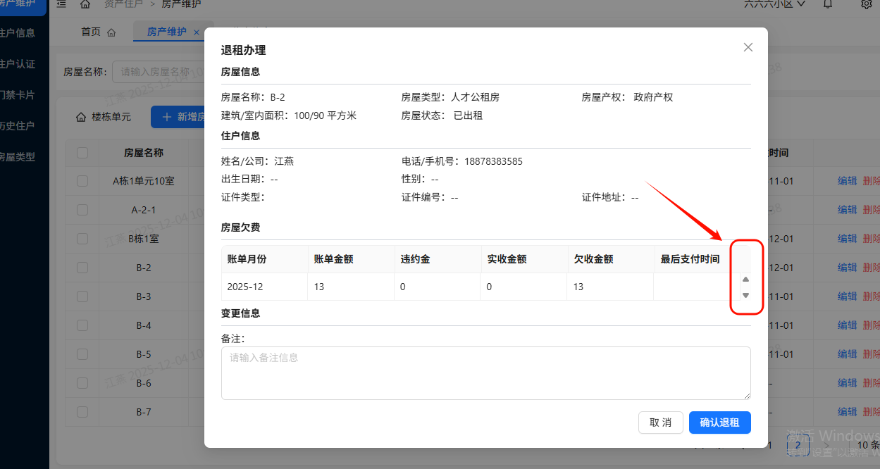
Task: Collapse the sidebar using the hamburger icon
Action: tap(61, 4)
